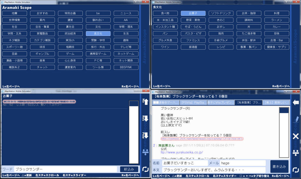
Task: Open the 学問・理系 category
Action: click(126, 27)
